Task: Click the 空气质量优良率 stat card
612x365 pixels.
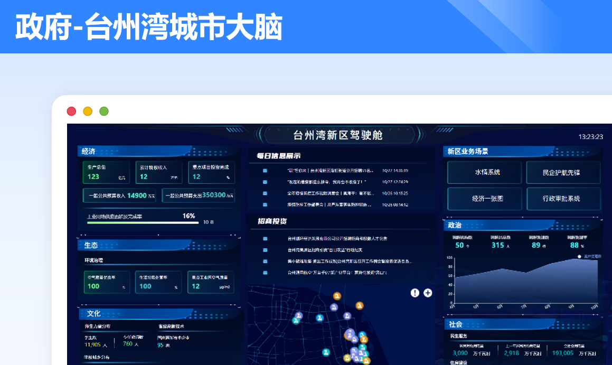Action: [106, 282]
